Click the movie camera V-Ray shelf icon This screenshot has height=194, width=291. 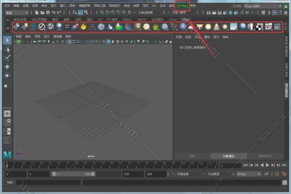tap(67, 27)
